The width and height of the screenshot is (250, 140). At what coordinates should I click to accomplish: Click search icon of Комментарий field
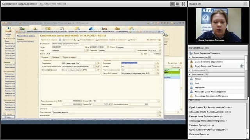coord(160,115)
